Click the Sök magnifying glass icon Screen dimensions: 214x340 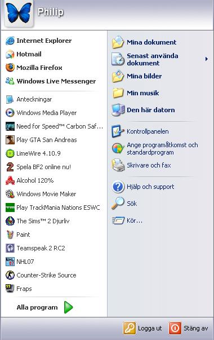[x=118, y=204]
